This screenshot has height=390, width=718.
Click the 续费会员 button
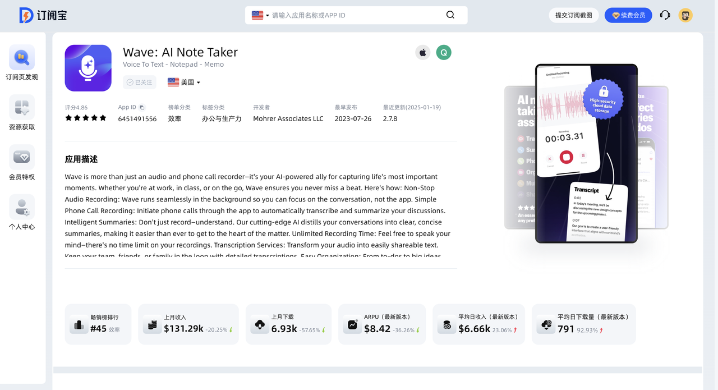[628, 15]
